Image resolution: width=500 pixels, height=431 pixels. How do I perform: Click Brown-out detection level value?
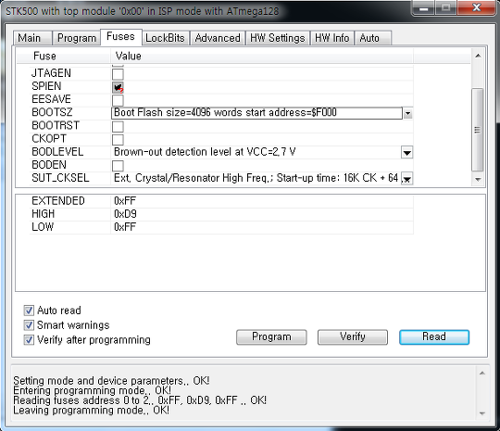click(x=205, y=152)
